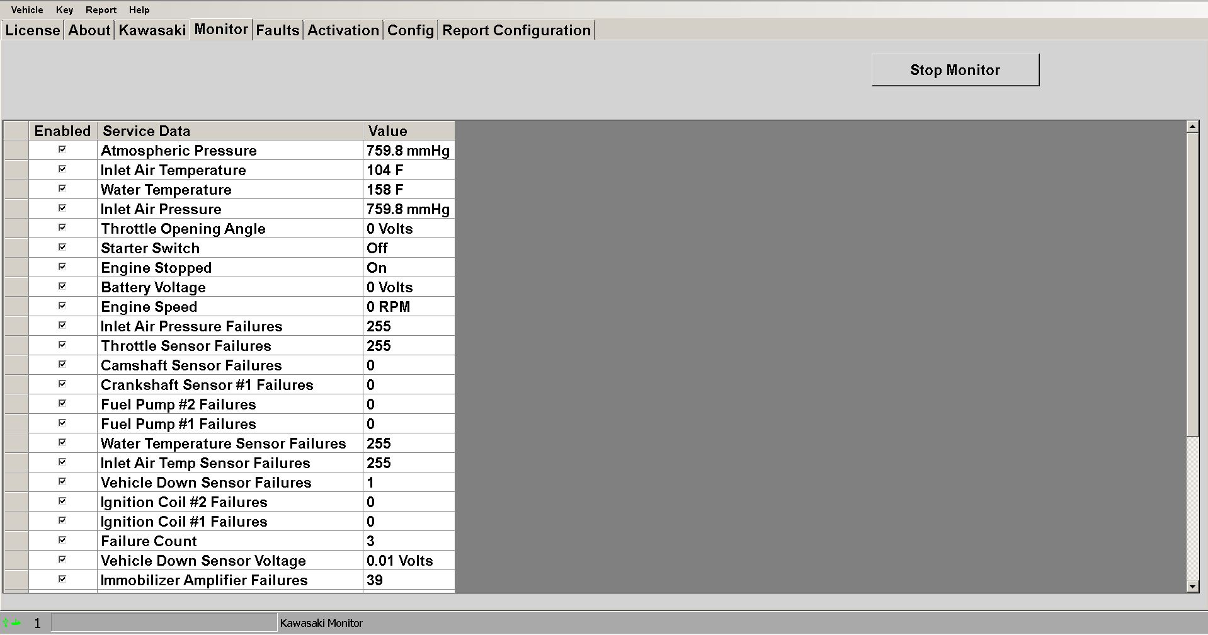Select Fuel Pump #2 Failures row
Image resolution: width=1208 pixels, height=635 pixels.
[178, 404]
